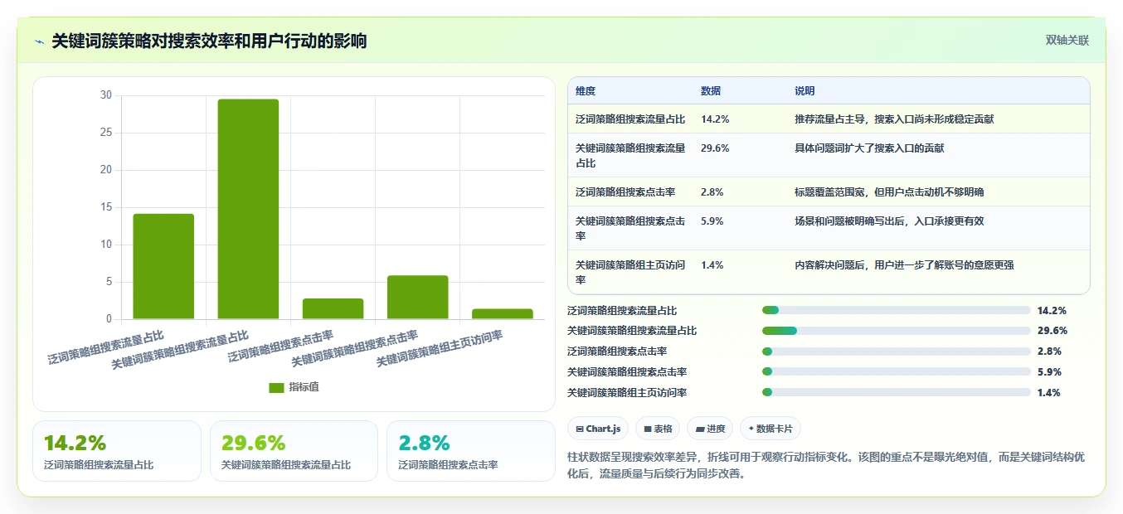The height and width of the screenshot is (514, 1123).
Task: Click the 2.8% progress bar for 泛词策略组搜索点击率
Action: (896, 352)
